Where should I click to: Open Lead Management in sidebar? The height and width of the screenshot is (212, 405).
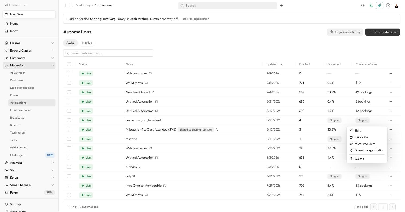coord(32,88)
